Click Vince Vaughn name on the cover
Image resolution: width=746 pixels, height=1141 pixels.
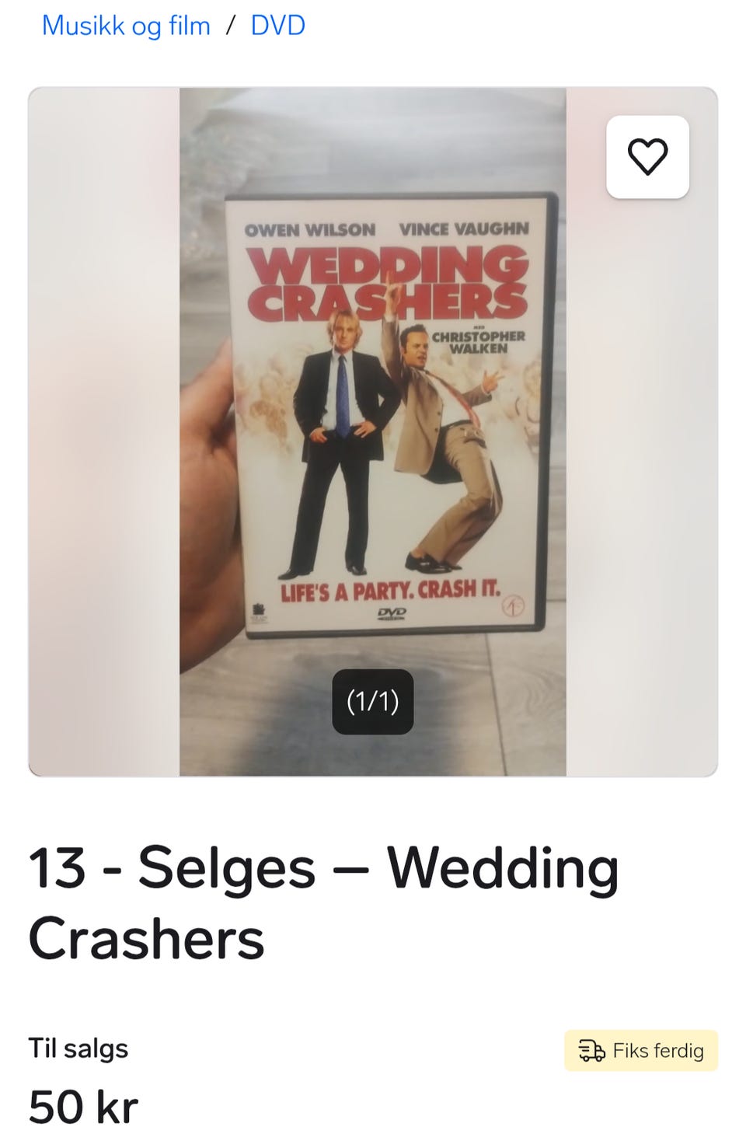(x=464, y=229)
